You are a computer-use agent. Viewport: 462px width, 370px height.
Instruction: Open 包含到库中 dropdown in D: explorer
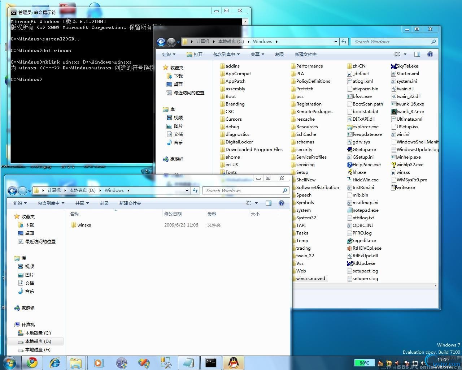point(51,203)
